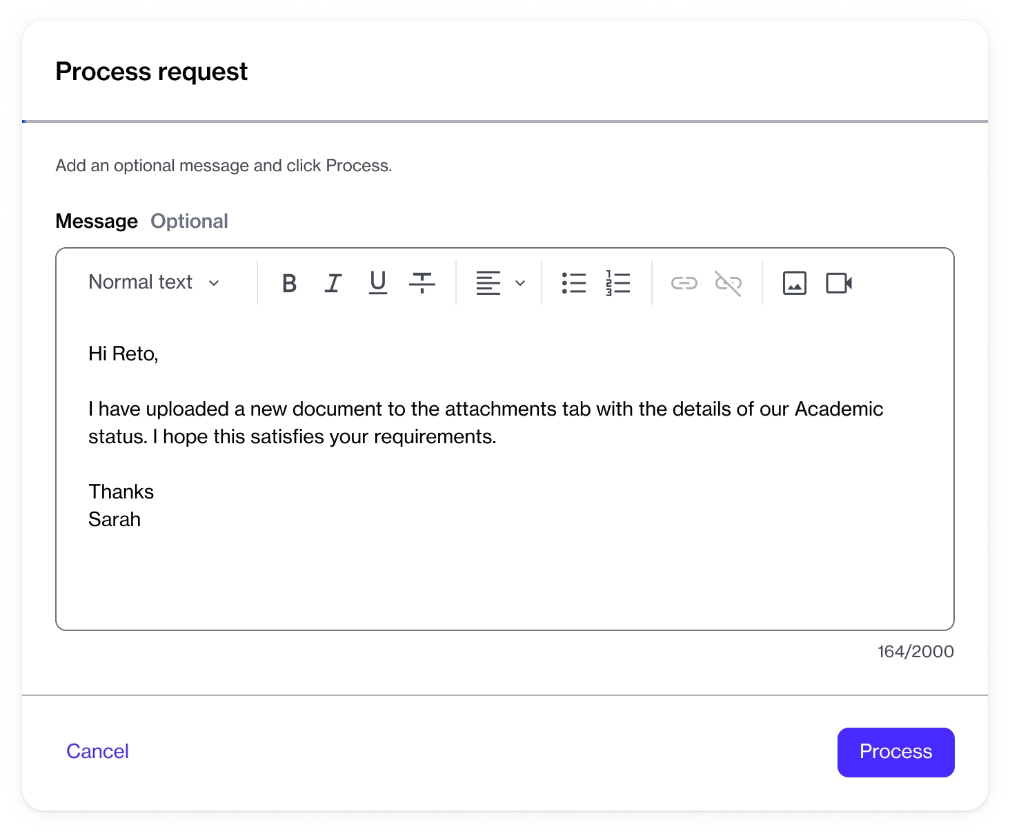Insert a bulleted list
This screenshot has height=834, width=1010.
pyautogui.click(x=573, y=283)
